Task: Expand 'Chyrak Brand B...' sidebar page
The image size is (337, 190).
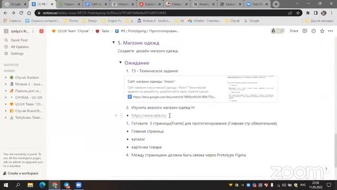Action: [x=6, y=111]
